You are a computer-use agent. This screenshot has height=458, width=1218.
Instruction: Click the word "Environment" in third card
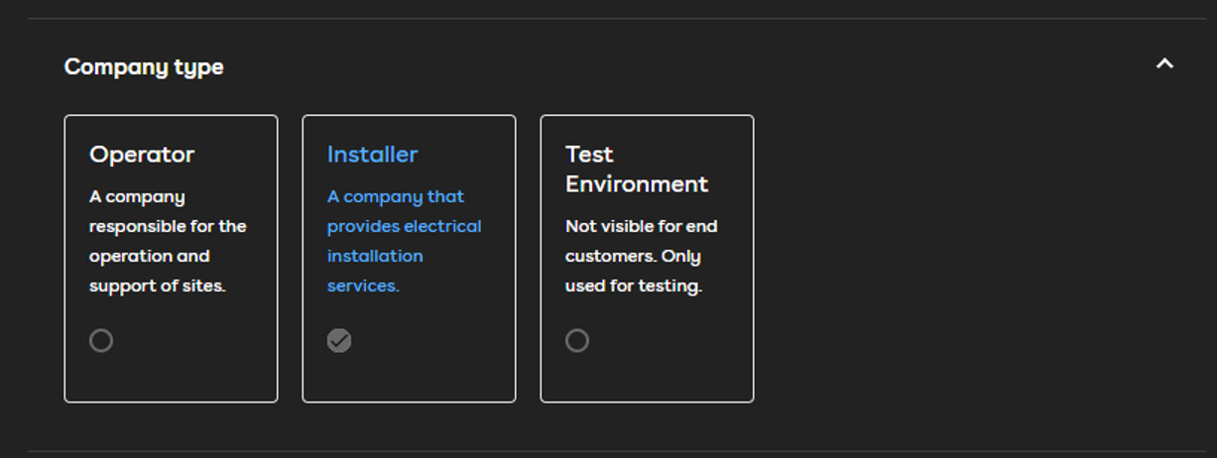636,184
